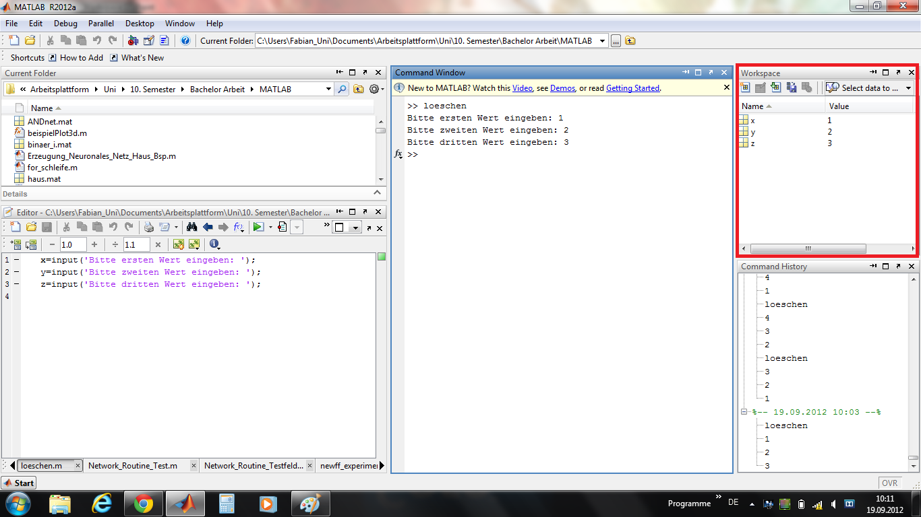Click the GUIDE icon in main toolbar
Viewport: 921px width, 517px height.
148,40
